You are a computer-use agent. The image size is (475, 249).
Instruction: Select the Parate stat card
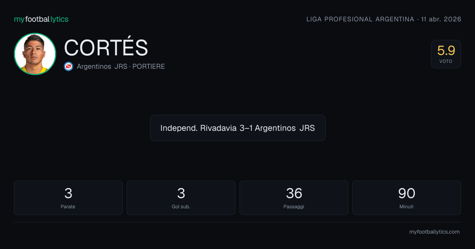tap(68, 198)
